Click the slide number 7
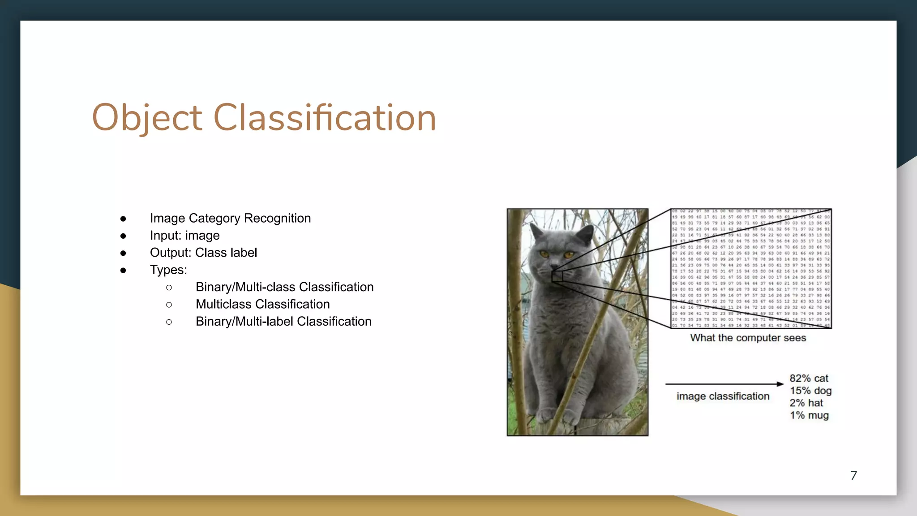The image size is (917, 516). (853, 476)
